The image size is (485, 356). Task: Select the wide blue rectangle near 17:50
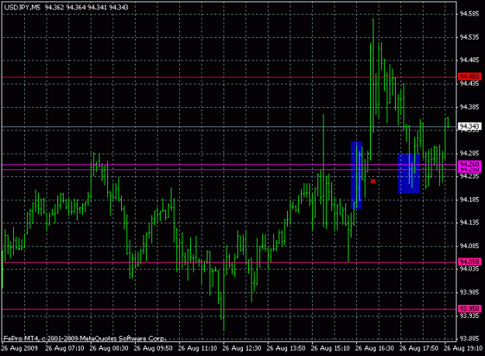click(x=409, y=174)
